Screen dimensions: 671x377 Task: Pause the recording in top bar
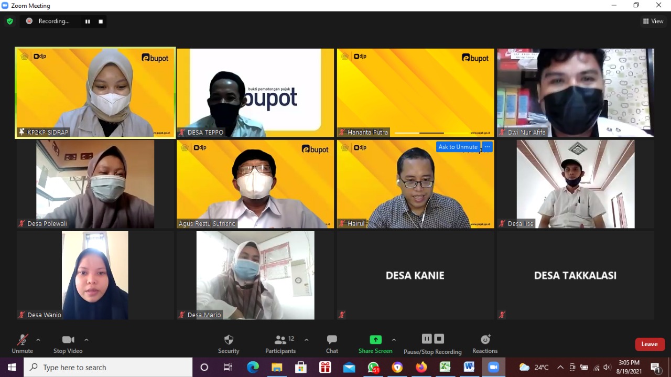tap(88, 21)
